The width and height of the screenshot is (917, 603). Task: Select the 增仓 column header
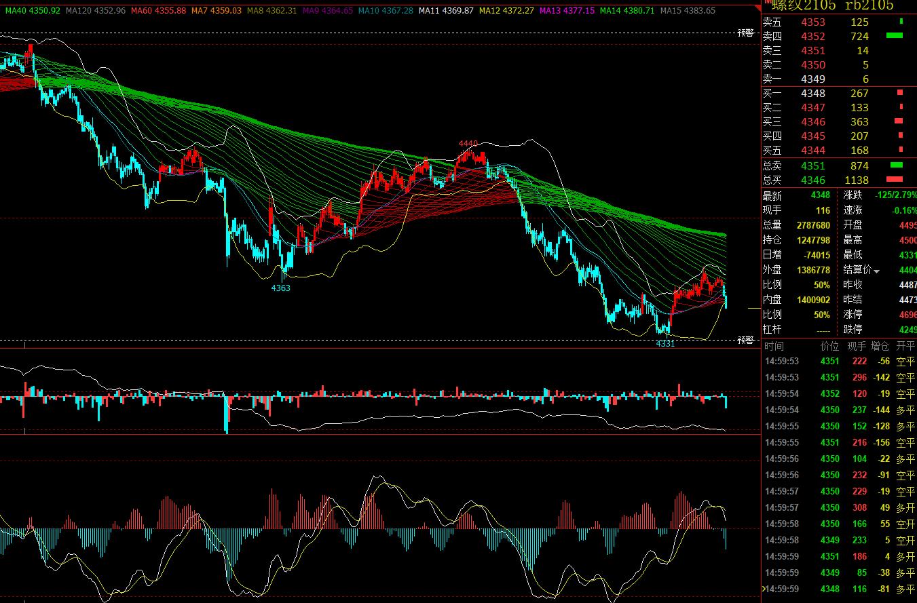tap(881, 346)
